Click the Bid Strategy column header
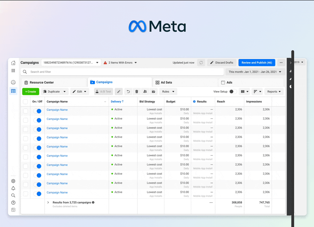This screenshot has width=314, height=227. 147,101
